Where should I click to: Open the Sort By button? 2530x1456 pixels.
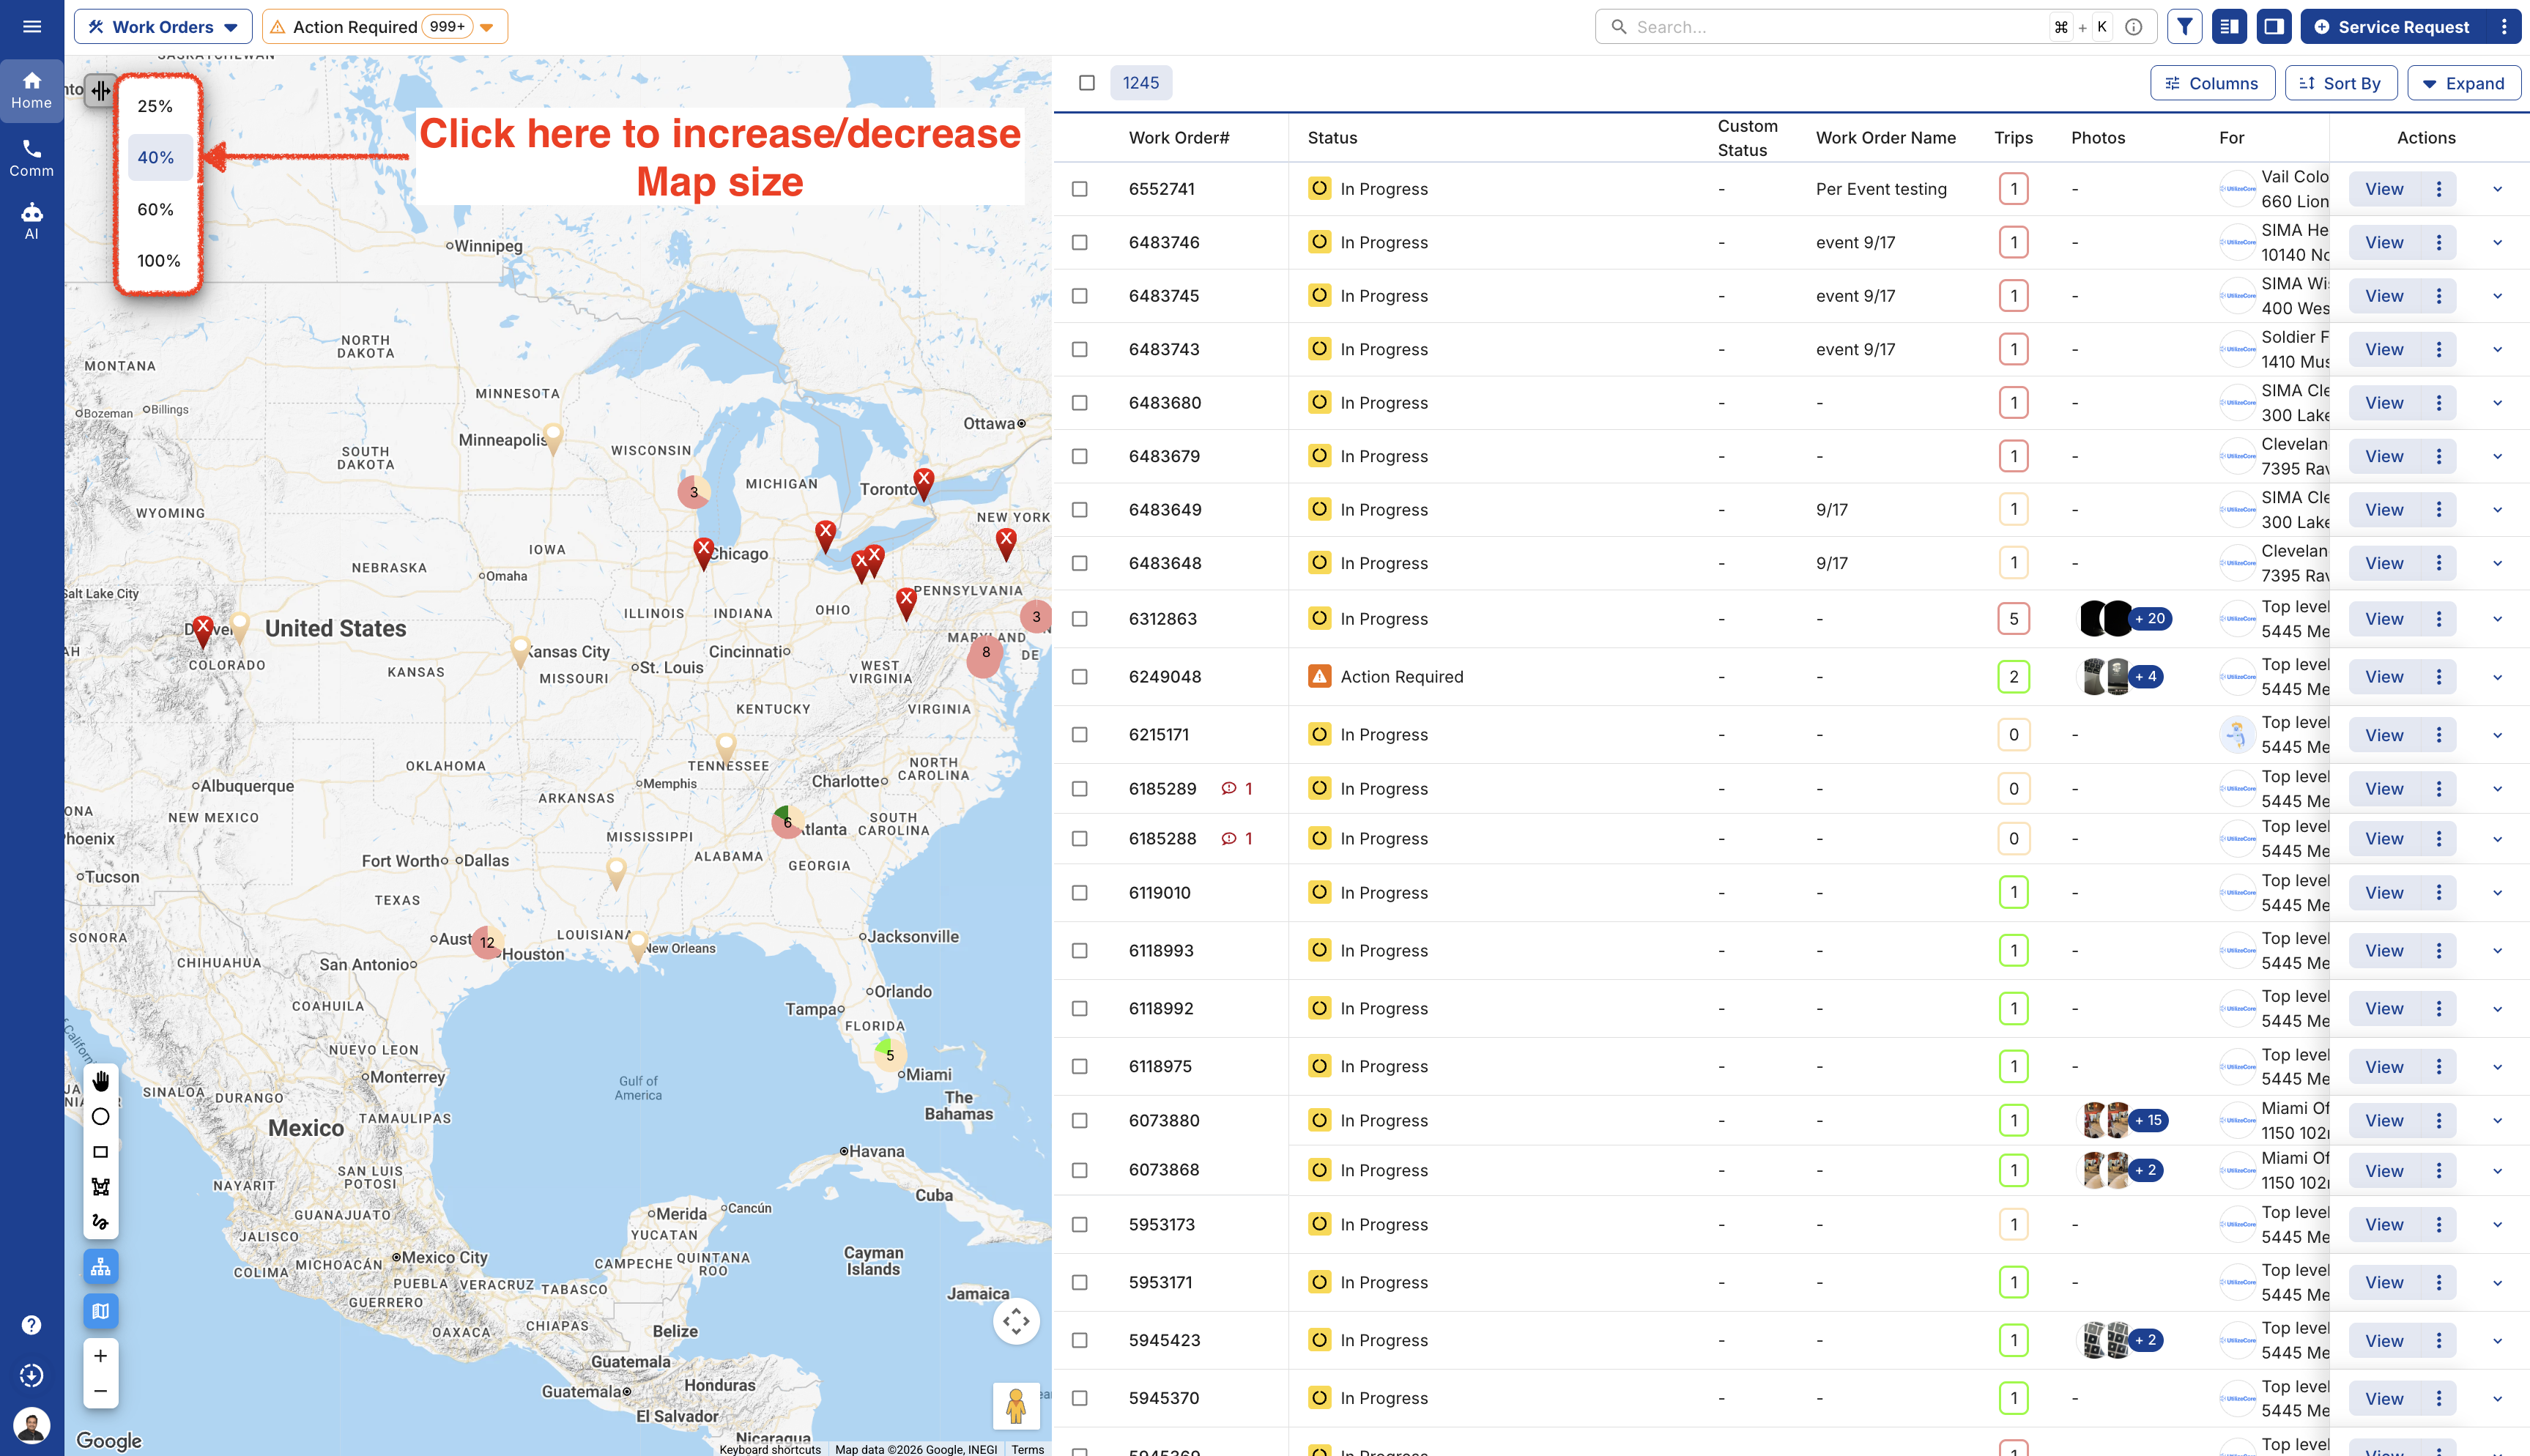2341,83
